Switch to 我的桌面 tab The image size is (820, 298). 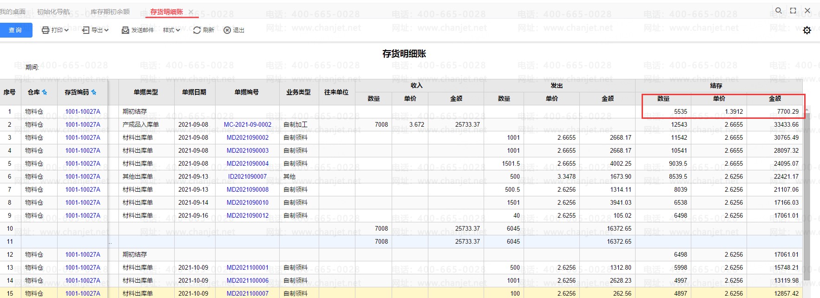(x=13, y=12)
